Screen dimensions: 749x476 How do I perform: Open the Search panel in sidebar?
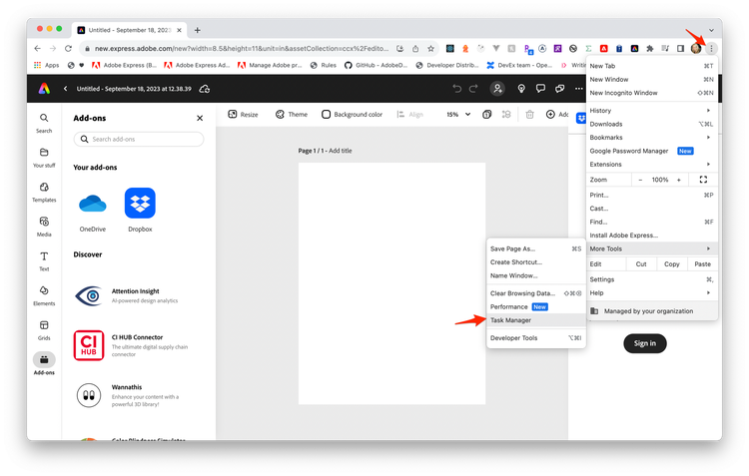click(44, 122)
